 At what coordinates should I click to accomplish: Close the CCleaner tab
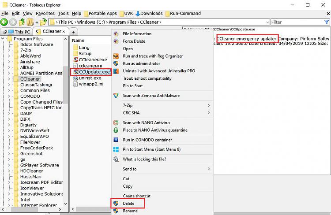point(64,32)
